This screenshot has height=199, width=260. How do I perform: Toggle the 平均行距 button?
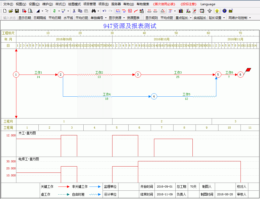pyautogui.click(x=82, y=18)
